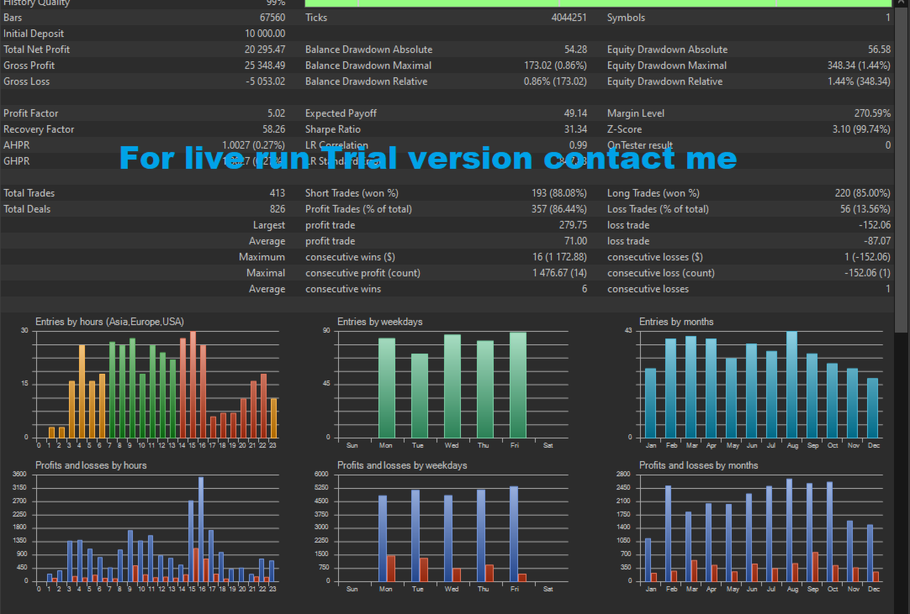The width and height of the screenshot is (910, 614).
Task: Select the Equity Drawdown Absolute value 56.58
Action: pyautogui.click(x=879, y=50)
